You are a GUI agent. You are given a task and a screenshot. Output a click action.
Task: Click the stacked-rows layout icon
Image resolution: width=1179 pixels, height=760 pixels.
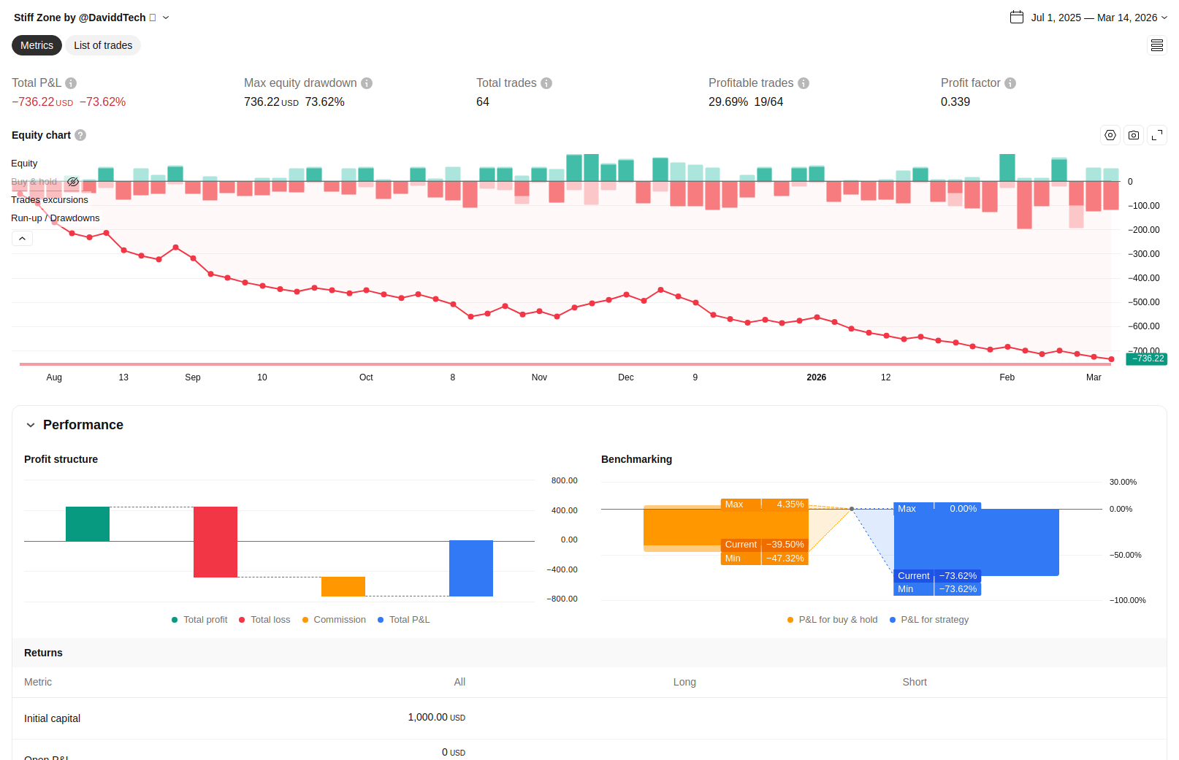1157,45
